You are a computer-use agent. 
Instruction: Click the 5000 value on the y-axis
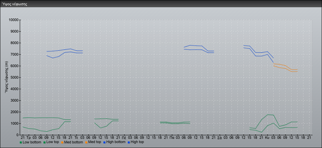coord(14,77)
